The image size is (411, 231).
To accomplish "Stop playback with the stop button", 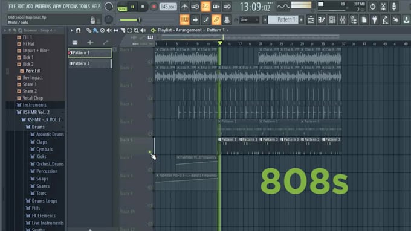I will pyautogui.click(x=143, y=7).
